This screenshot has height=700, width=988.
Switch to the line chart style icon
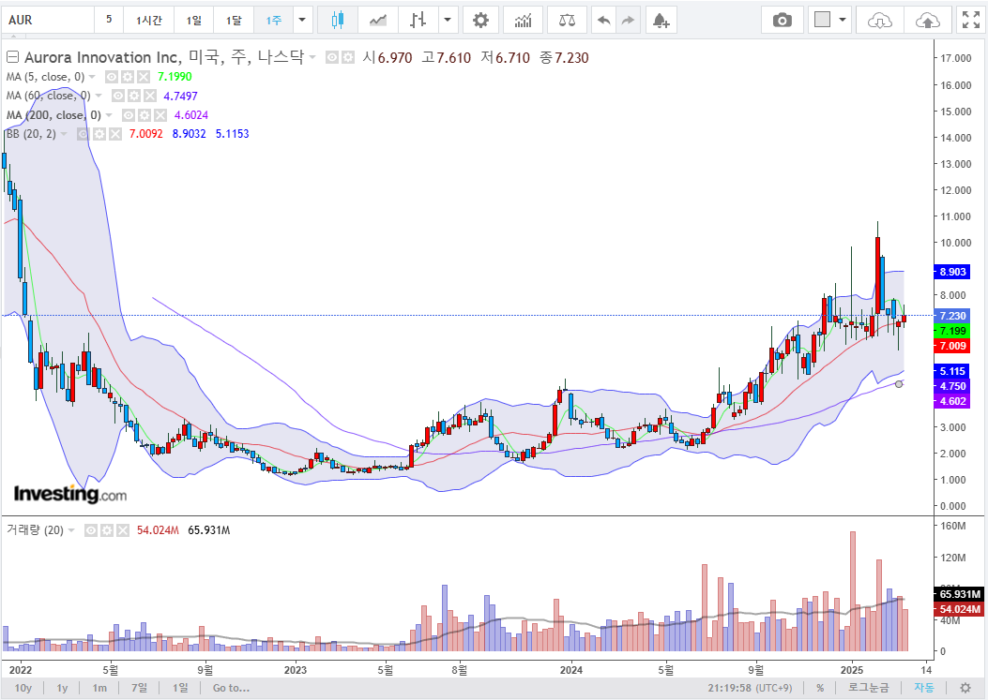378,20
